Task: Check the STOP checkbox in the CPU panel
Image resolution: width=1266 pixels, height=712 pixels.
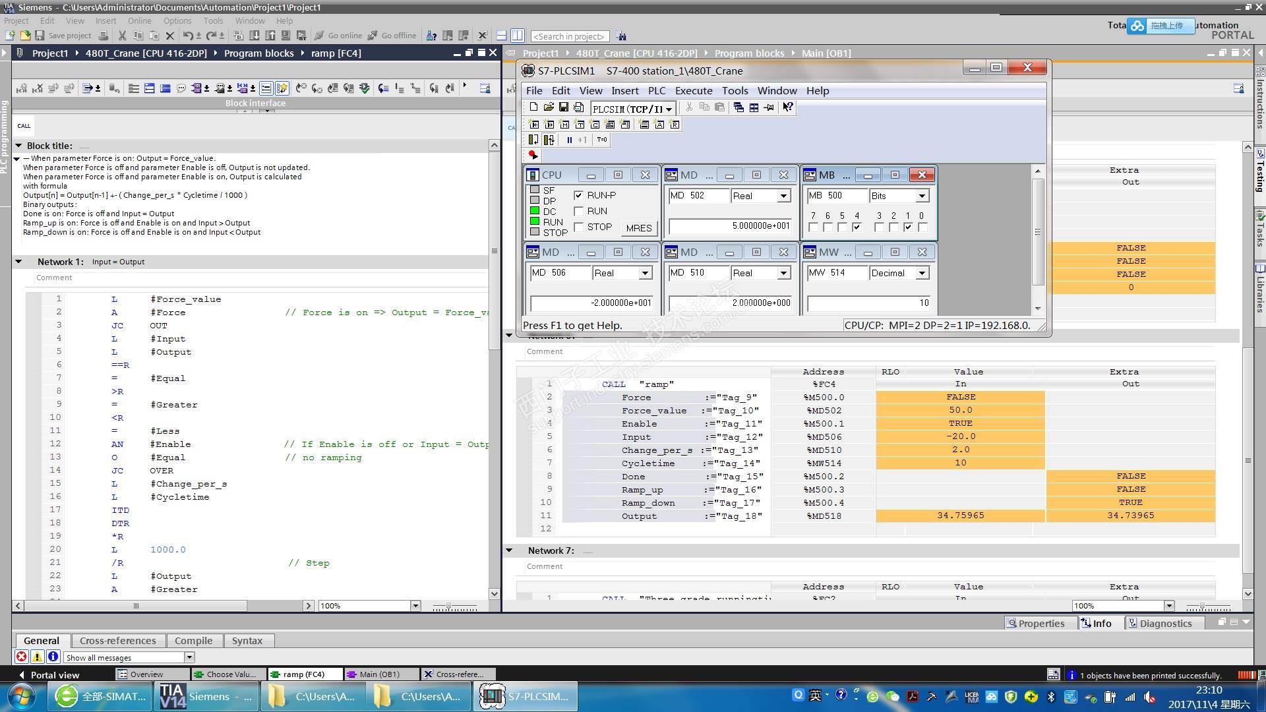Action: (x=578, y=227)
